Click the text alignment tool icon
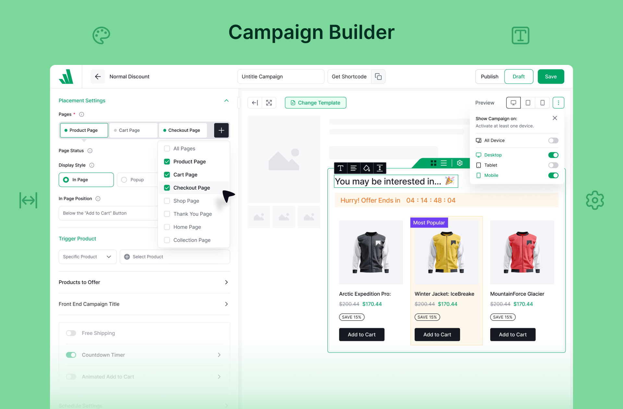Viewport: 623px width, 409px height. [354, 168]
